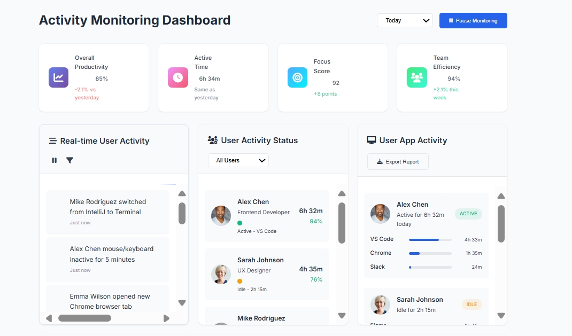Click the list icon beside Real-time User Activity
This screenshot has width=572, height=336.
click(52, 140)
